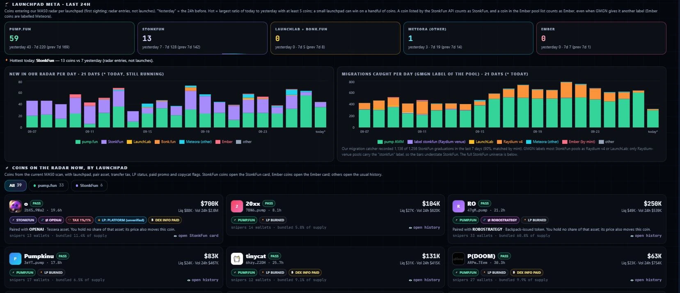Open the PUMP.FUN summary card showing 59
Screen dimensions: 680x293
point(69,38)
